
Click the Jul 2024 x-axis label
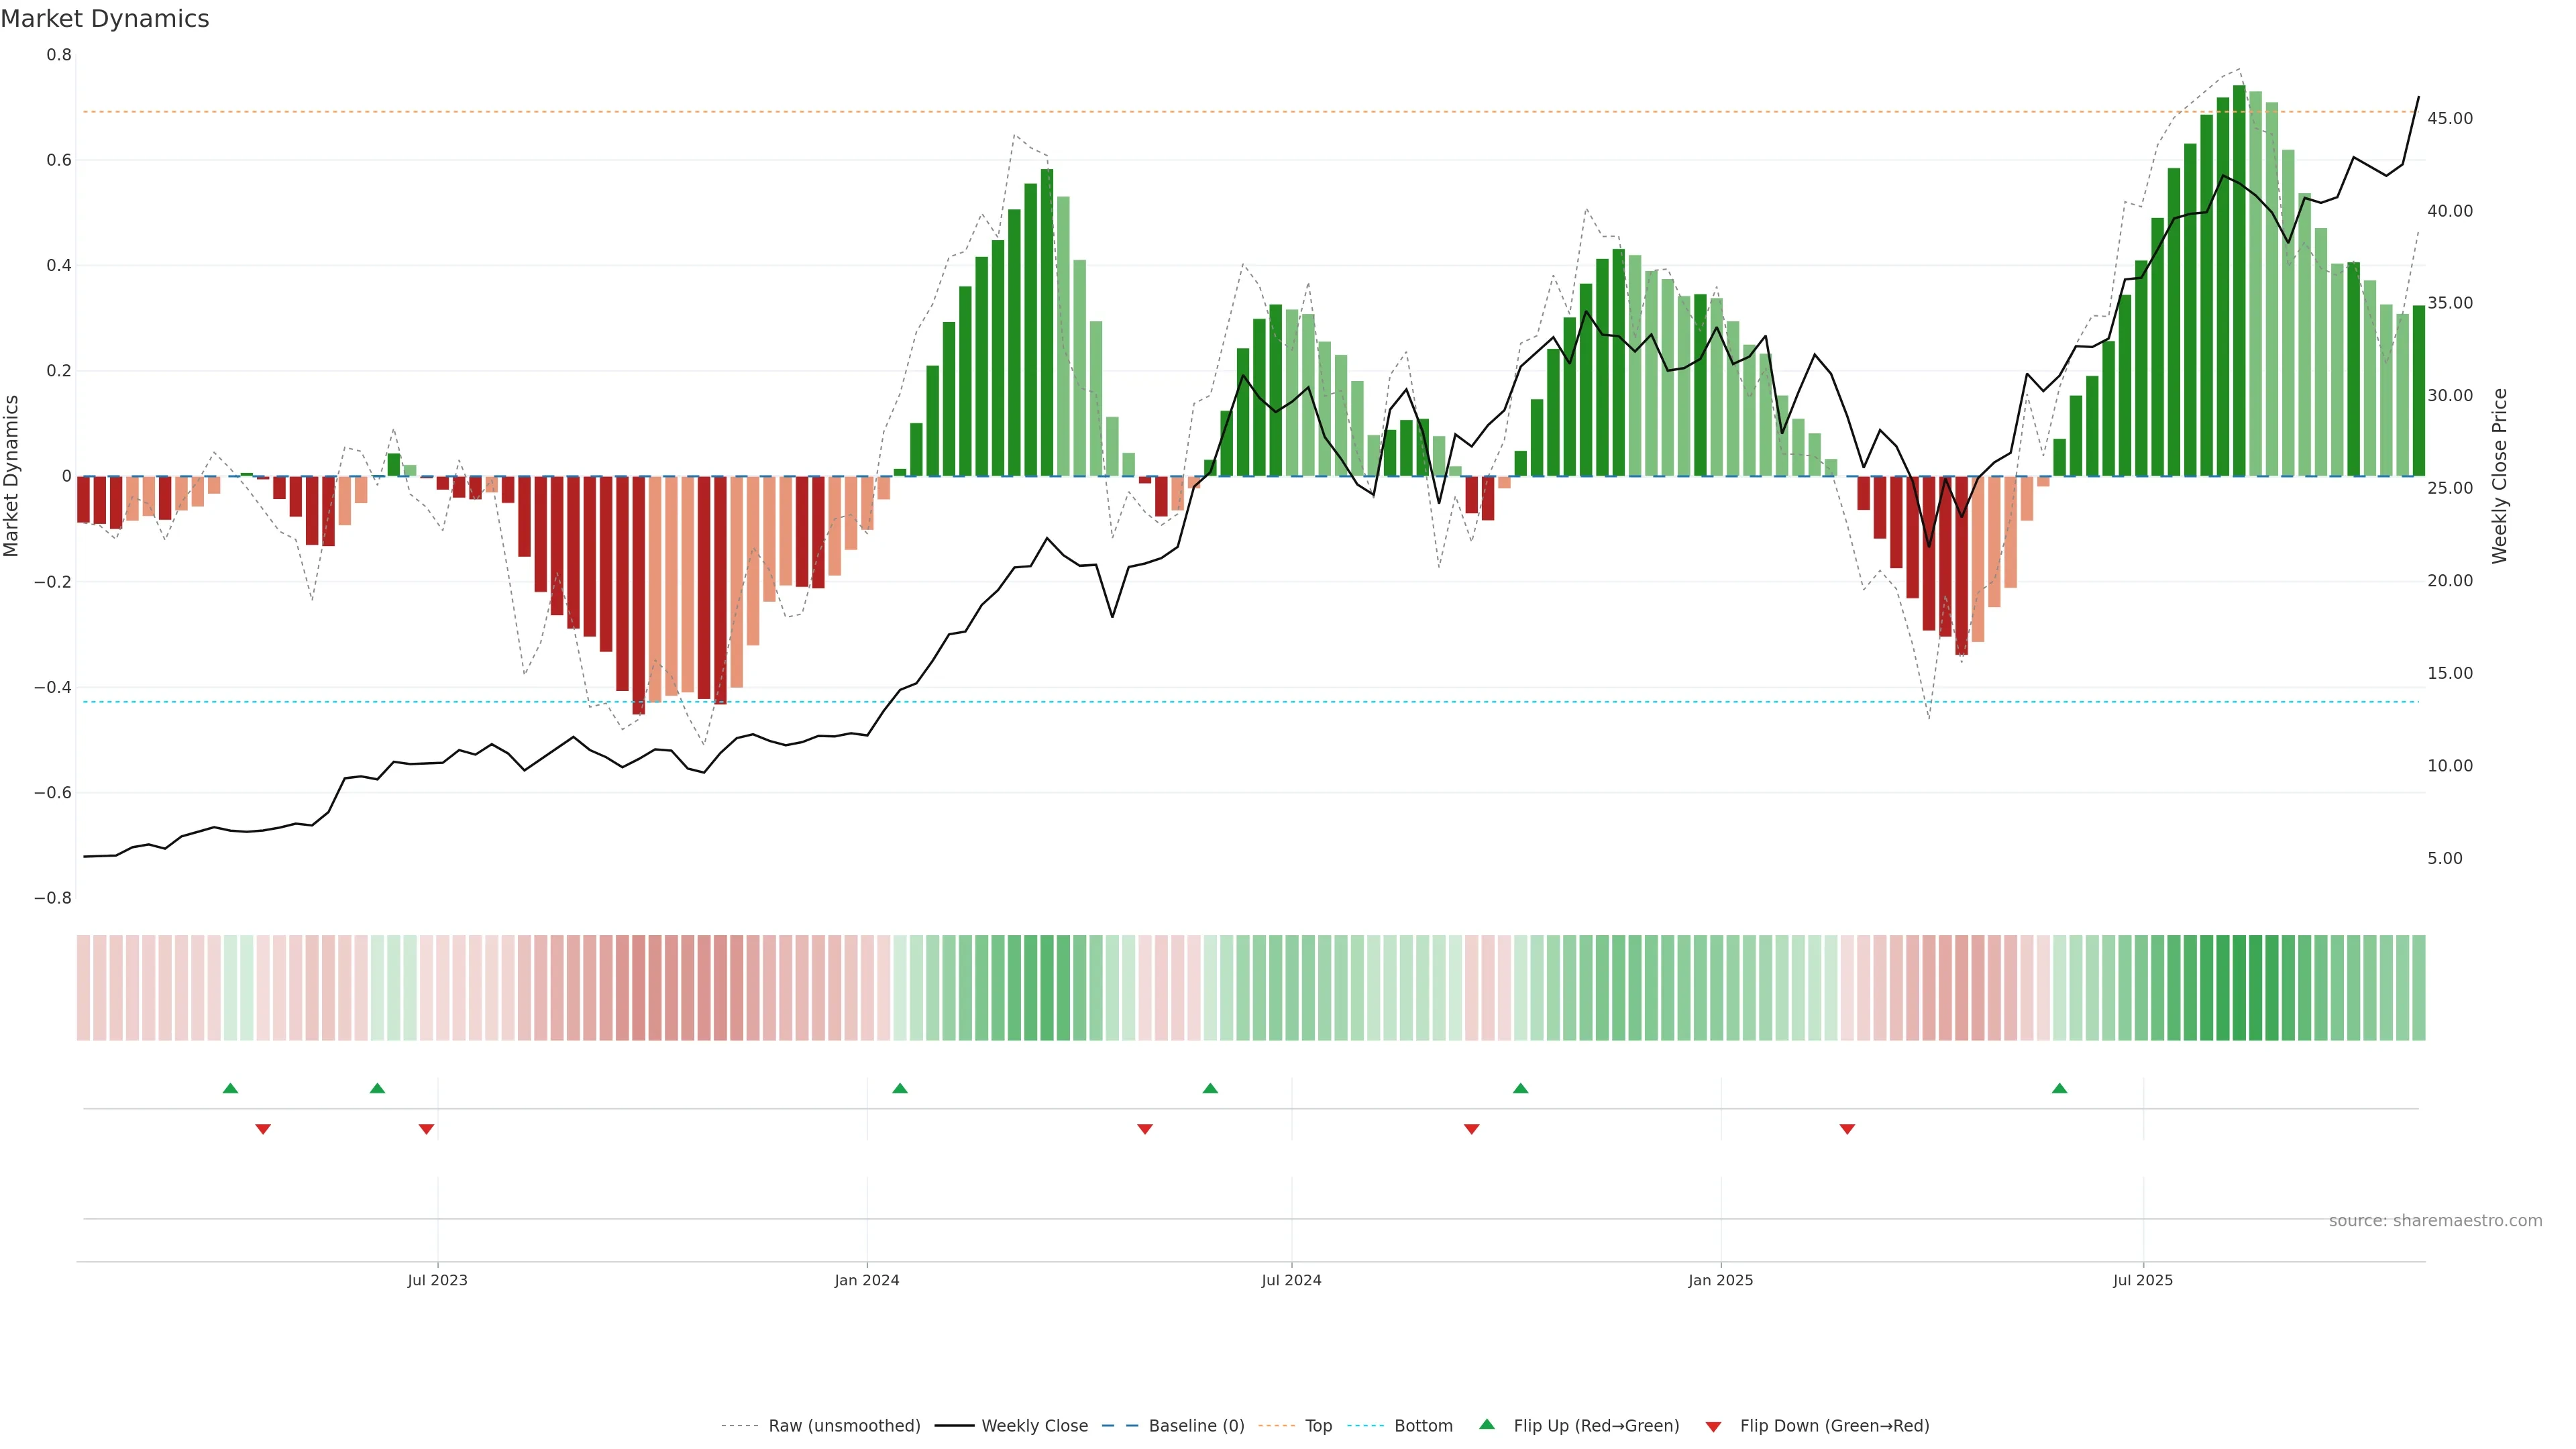point(1291,1280)
